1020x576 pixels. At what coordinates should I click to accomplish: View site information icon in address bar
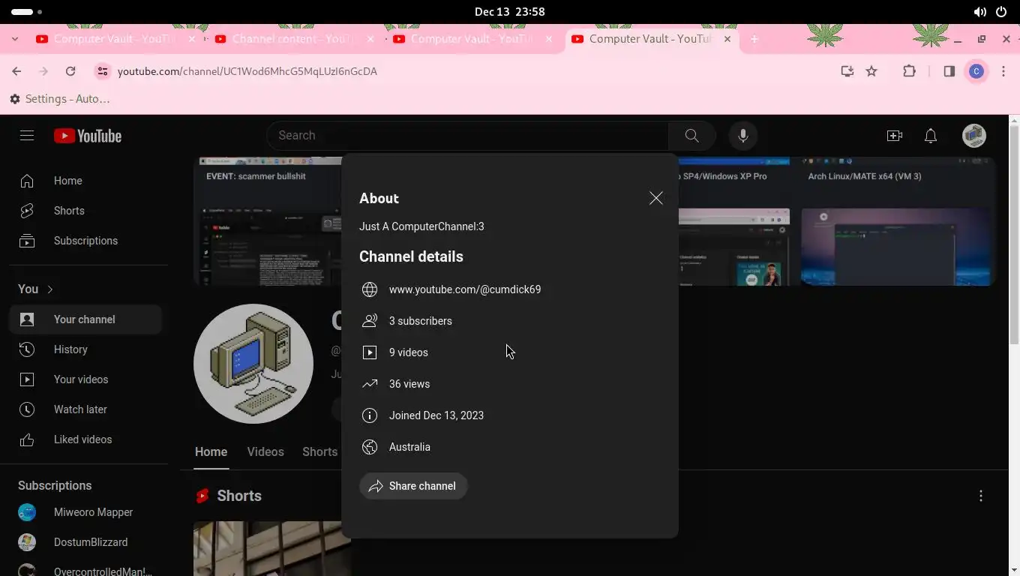point(103,71)
